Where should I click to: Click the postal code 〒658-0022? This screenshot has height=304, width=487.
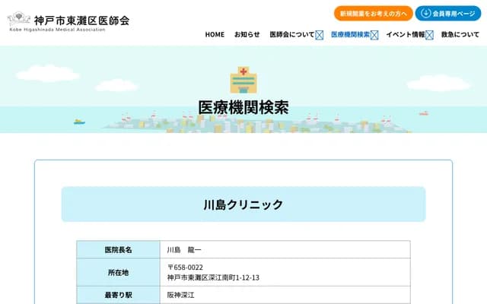click(x=185, y=268)
